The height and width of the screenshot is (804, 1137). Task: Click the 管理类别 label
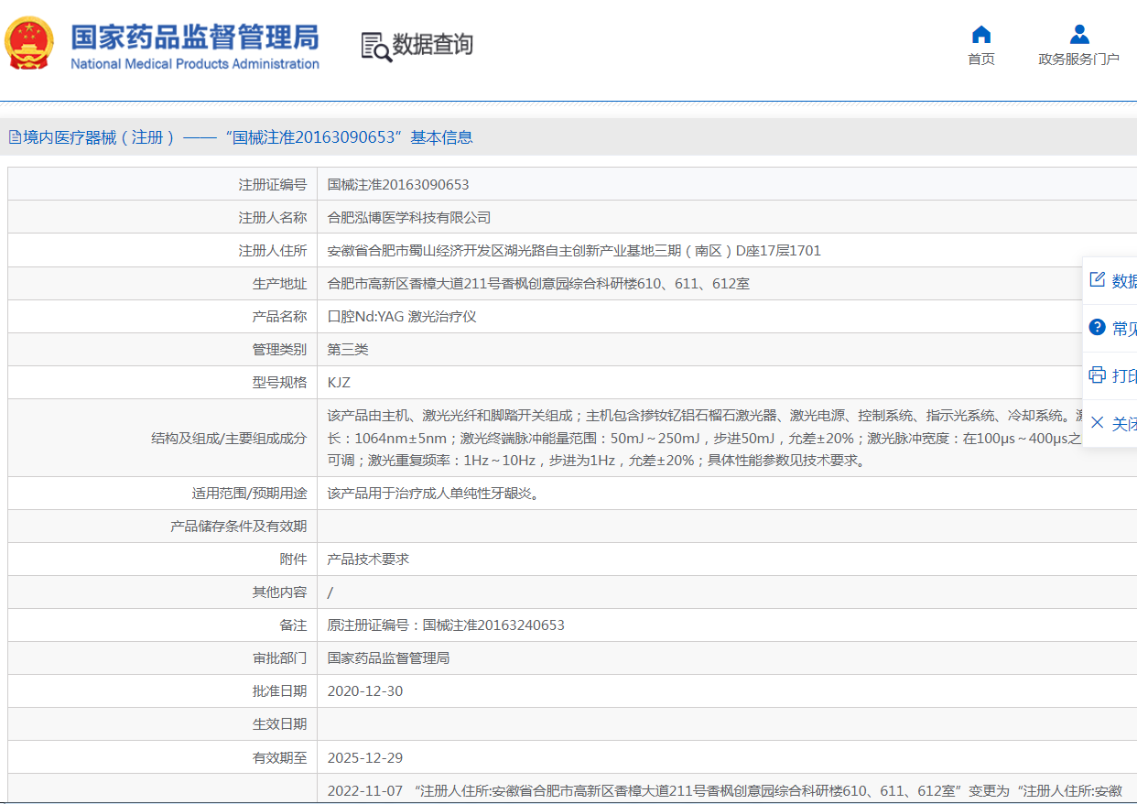[x=280, y=349]
